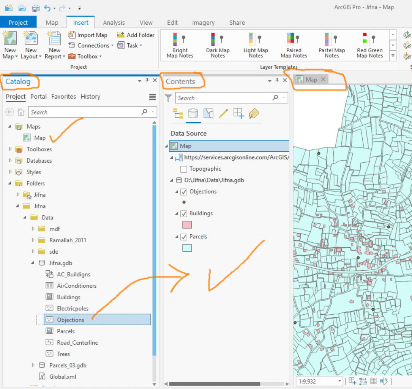Select Objections feature class in Catalog
Viewport: 412px width, 389px height.
pyautogui.click(x=97, y=320)
